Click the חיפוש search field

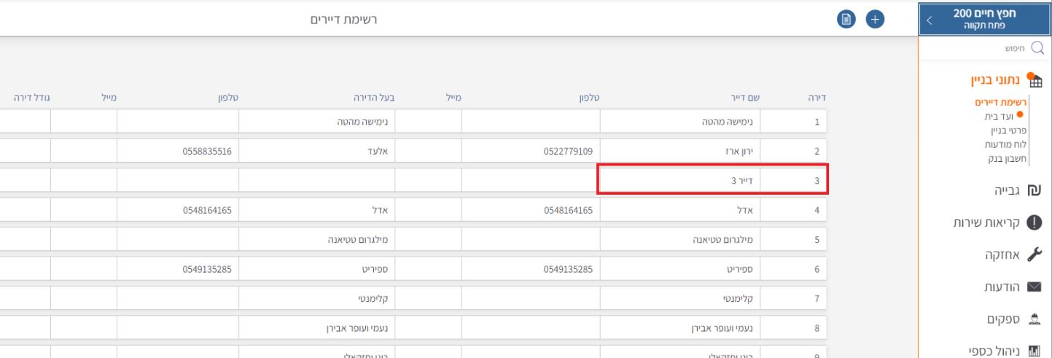coord(977,49)
